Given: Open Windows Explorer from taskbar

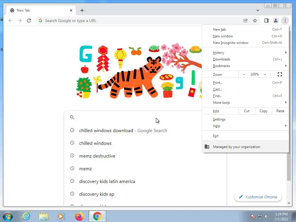Looking at the screenshot, I should click(44, 216).
